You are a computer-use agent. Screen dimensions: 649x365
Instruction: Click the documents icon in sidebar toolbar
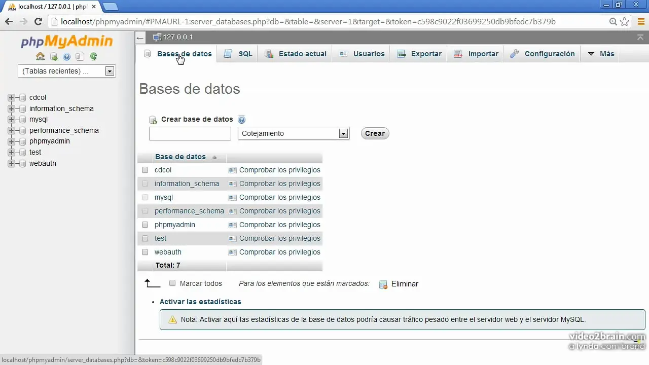80,57
